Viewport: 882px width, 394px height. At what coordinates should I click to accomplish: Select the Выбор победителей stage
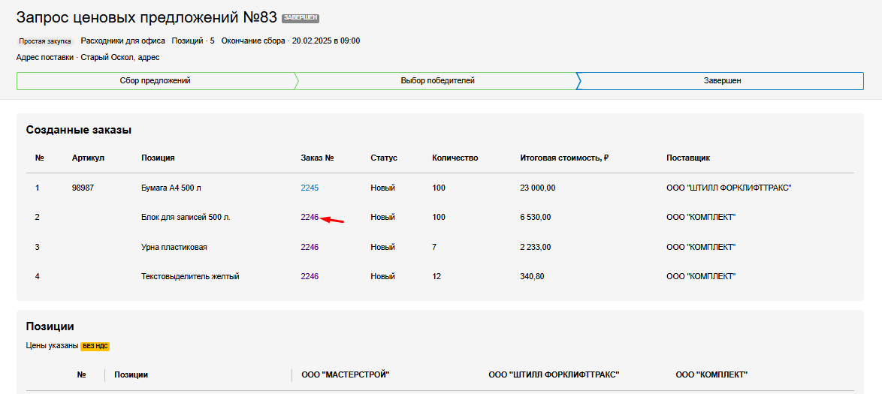437,81
